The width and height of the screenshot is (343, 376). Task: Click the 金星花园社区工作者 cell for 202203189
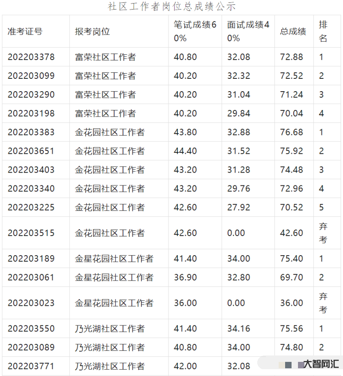pyautogui.click(x=114, y=259)
